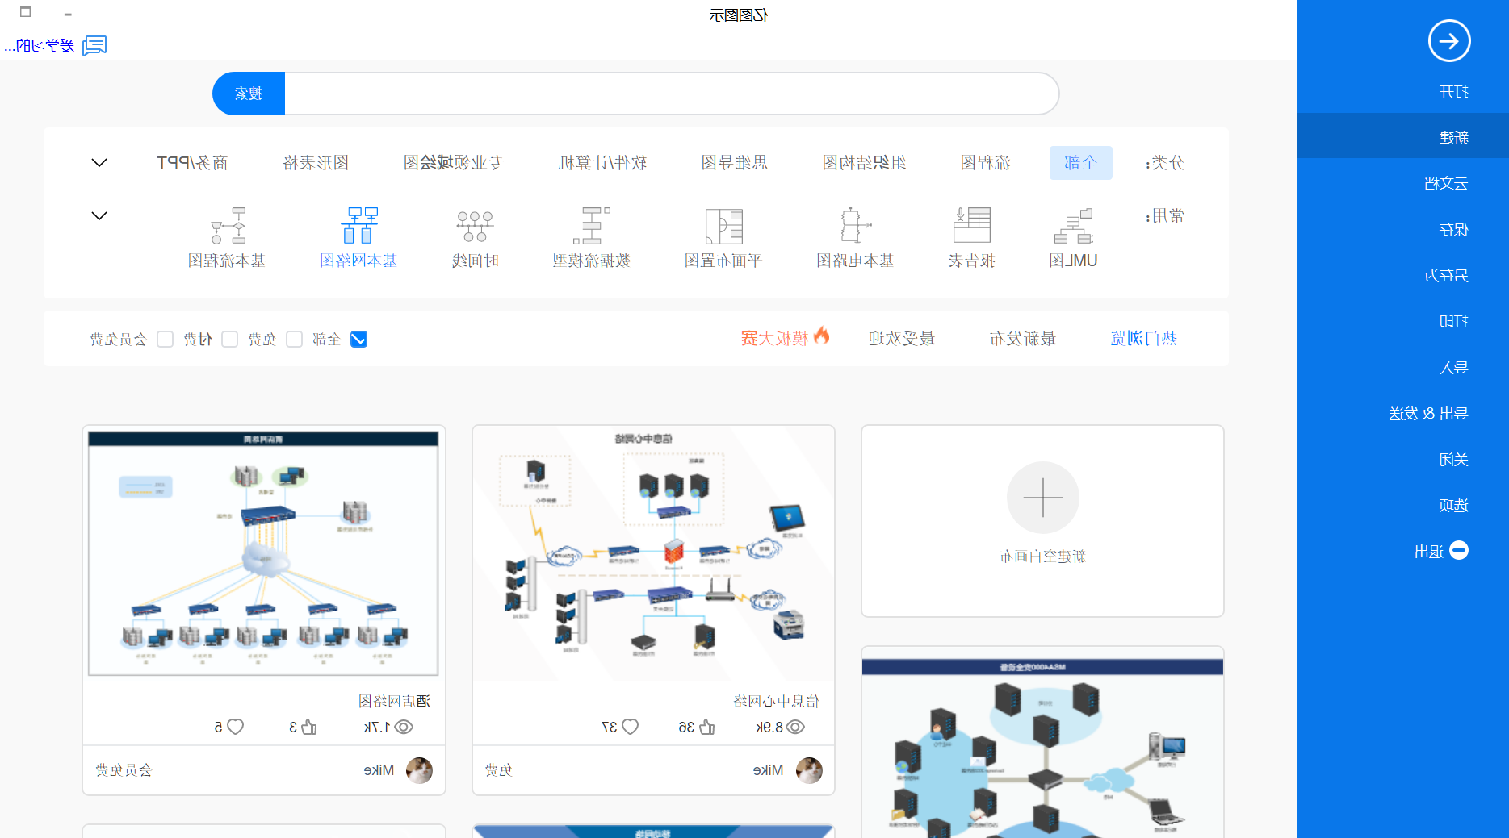The width and height of the screenshot is (1509, 838).
Task: Check the 免费 filter checkbox
Action: [x=295, y=340]
